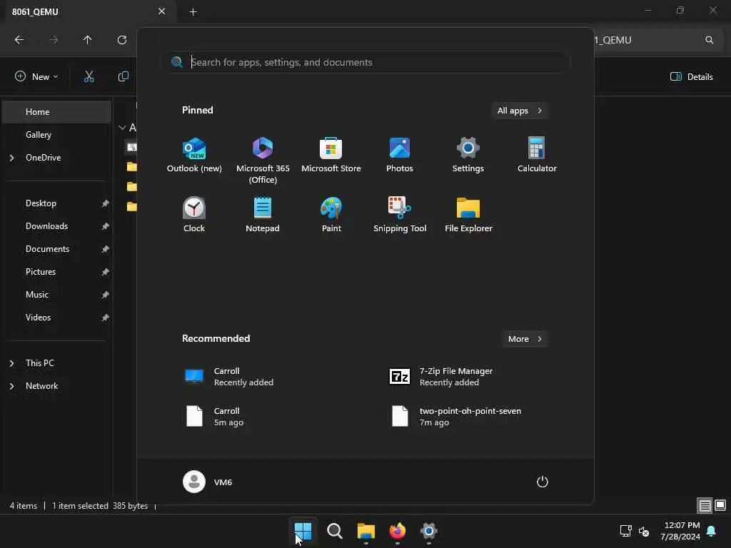Click the Copy icon in Explorer toolbar
The height and width of the screenshot is (548, 731).
(x=123, y=76)
